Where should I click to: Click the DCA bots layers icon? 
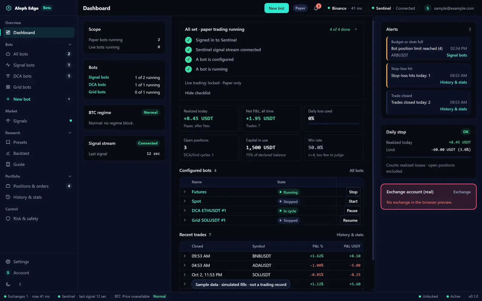[8, 76]
